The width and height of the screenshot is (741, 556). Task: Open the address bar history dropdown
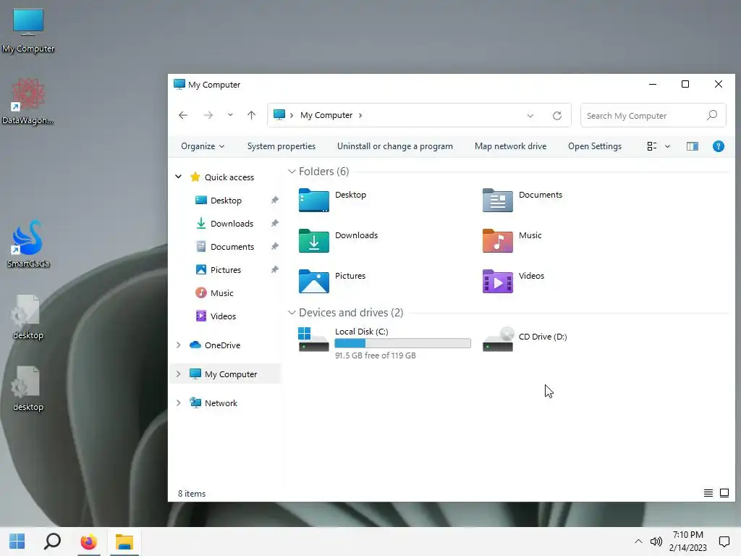point(530,116)
